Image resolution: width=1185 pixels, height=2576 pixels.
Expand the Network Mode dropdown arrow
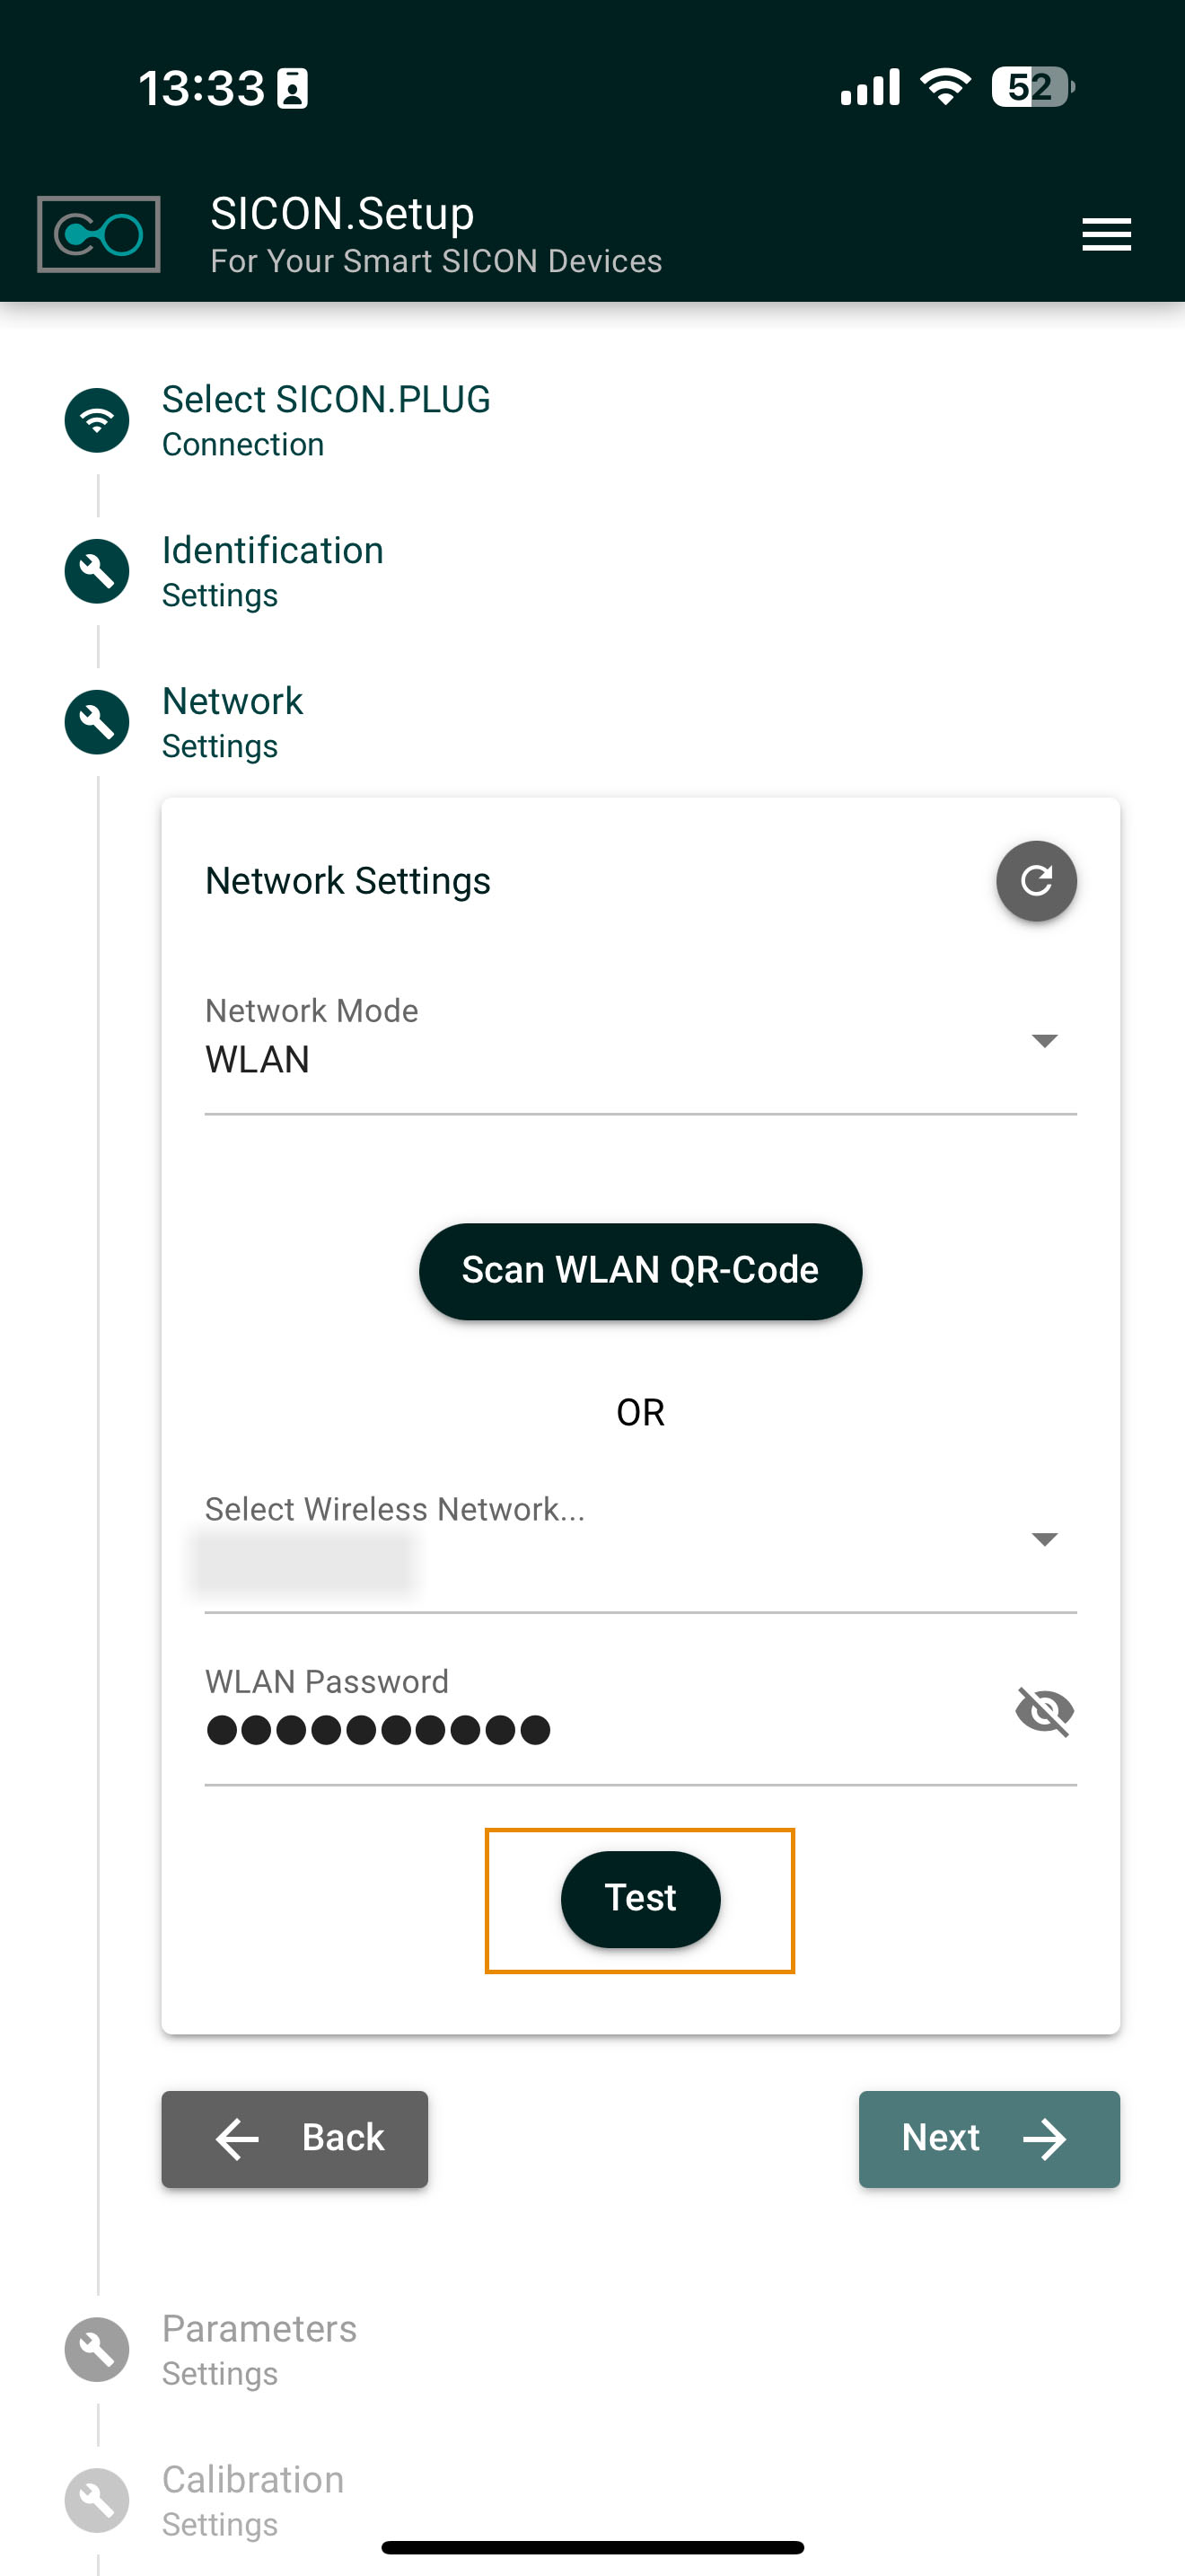[x=1044, y=1041]
